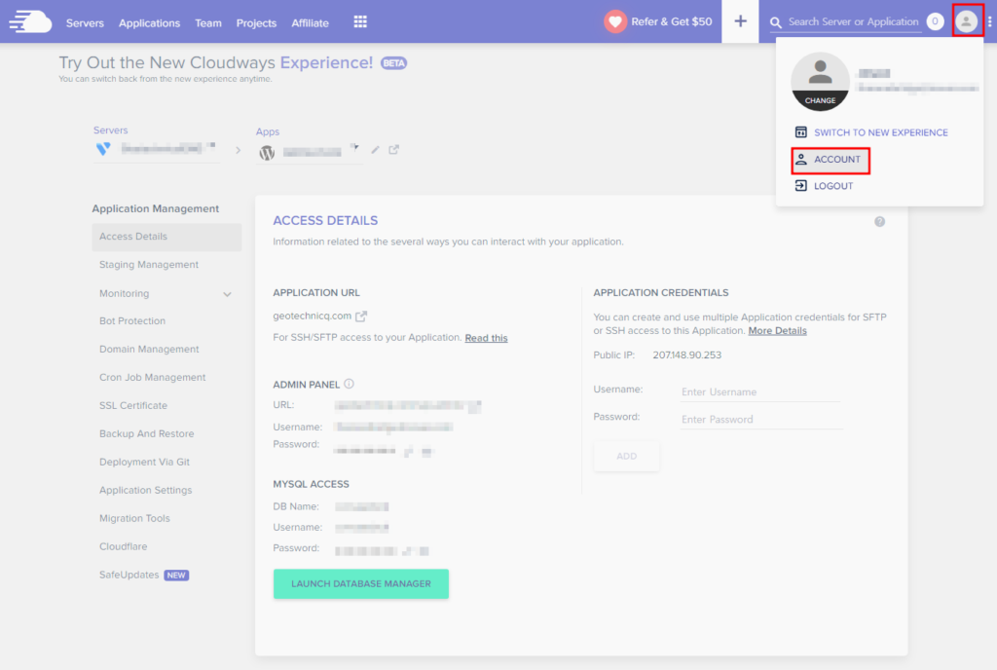Click the user avatar icon in header
The width and height of the screenshot is (997, 670).
click(966, 21)
